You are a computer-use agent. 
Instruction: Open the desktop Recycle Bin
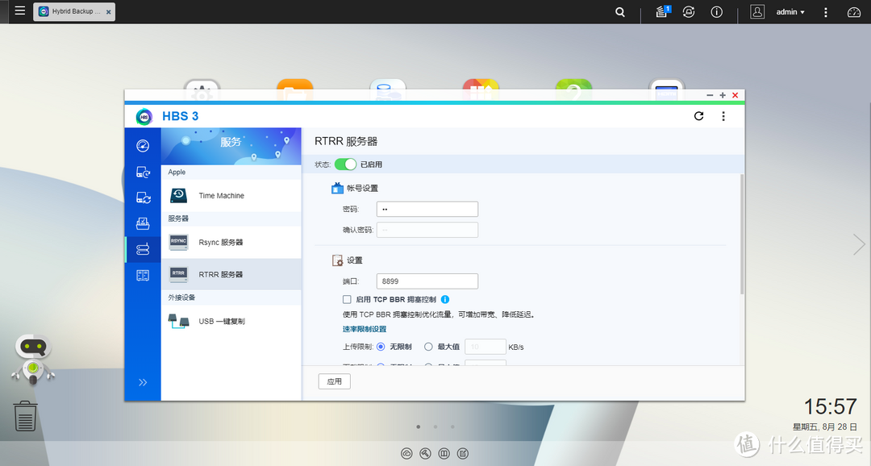pyautogui.click(x=25, y=416)
